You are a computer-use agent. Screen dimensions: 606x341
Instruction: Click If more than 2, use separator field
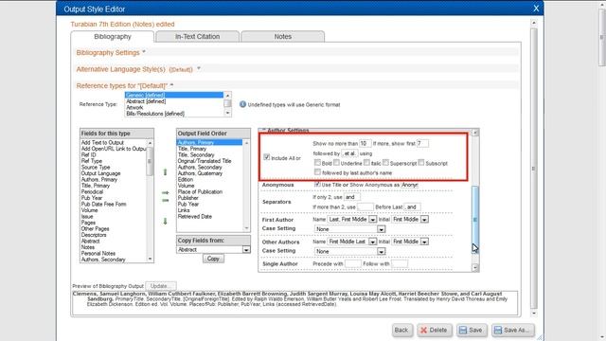pos(365,207)
